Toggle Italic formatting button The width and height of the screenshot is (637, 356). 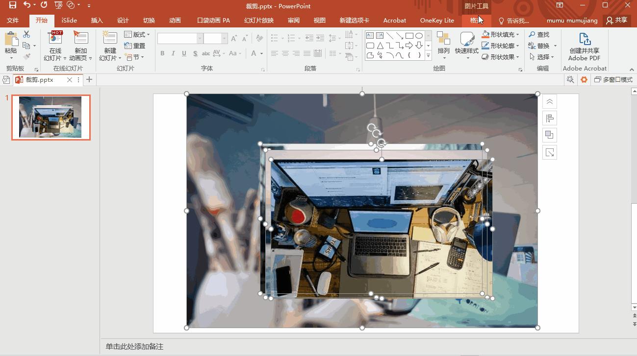(x=173, y=53)
